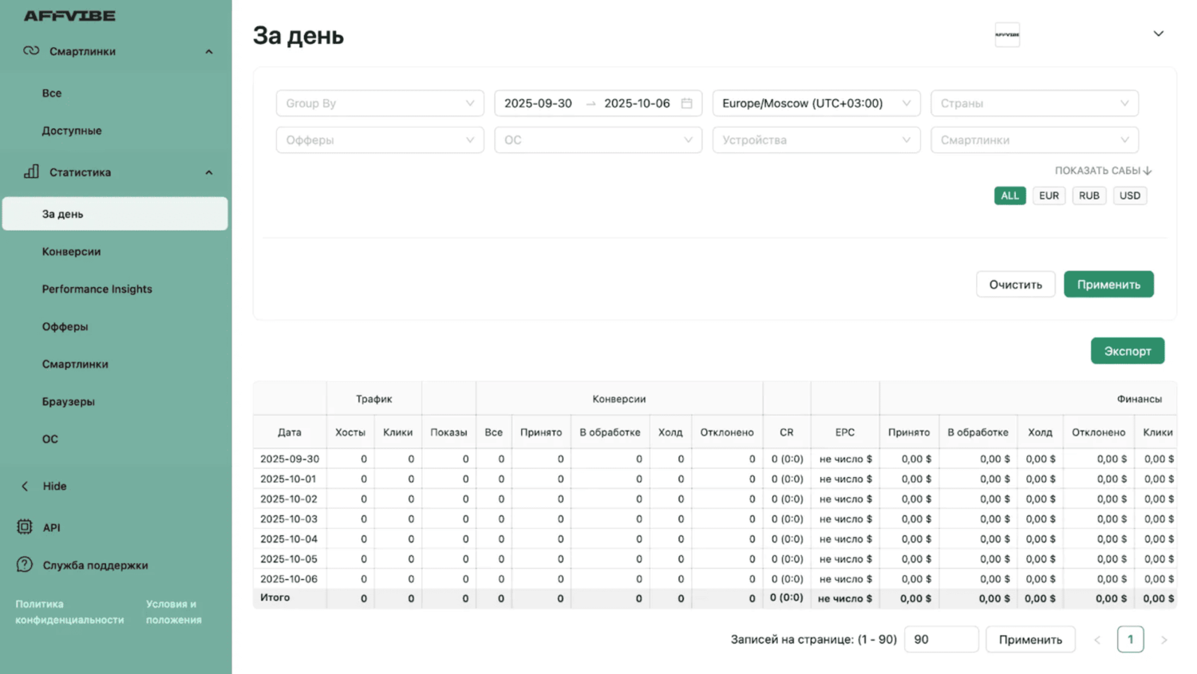Open the Group By dropdown

pos(380,103)
